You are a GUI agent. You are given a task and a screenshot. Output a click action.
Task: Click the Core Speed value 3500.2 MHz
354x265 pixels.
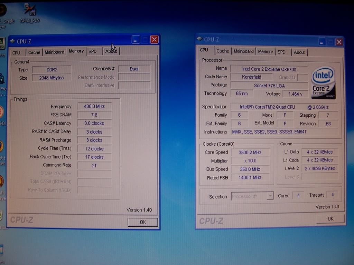[x=250, y=153]
